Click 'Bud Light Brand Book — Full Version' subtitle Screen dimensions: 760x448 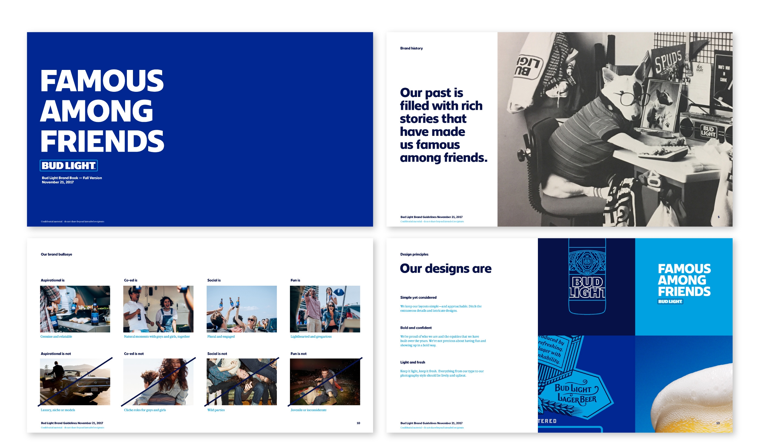(72, 178)
